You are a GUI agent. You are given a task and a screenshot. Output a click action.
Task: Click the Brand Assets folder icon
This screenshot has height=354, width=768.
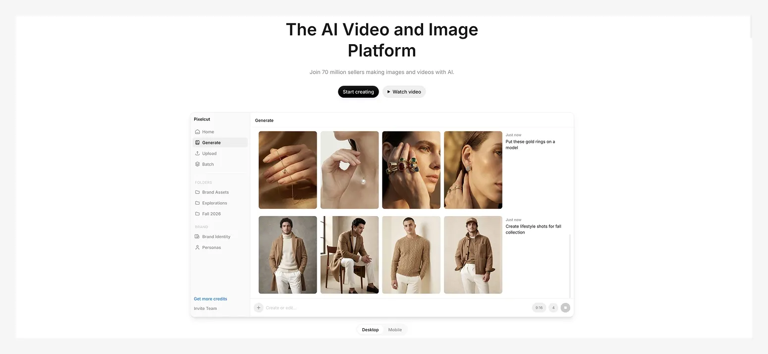coord(197,192)
